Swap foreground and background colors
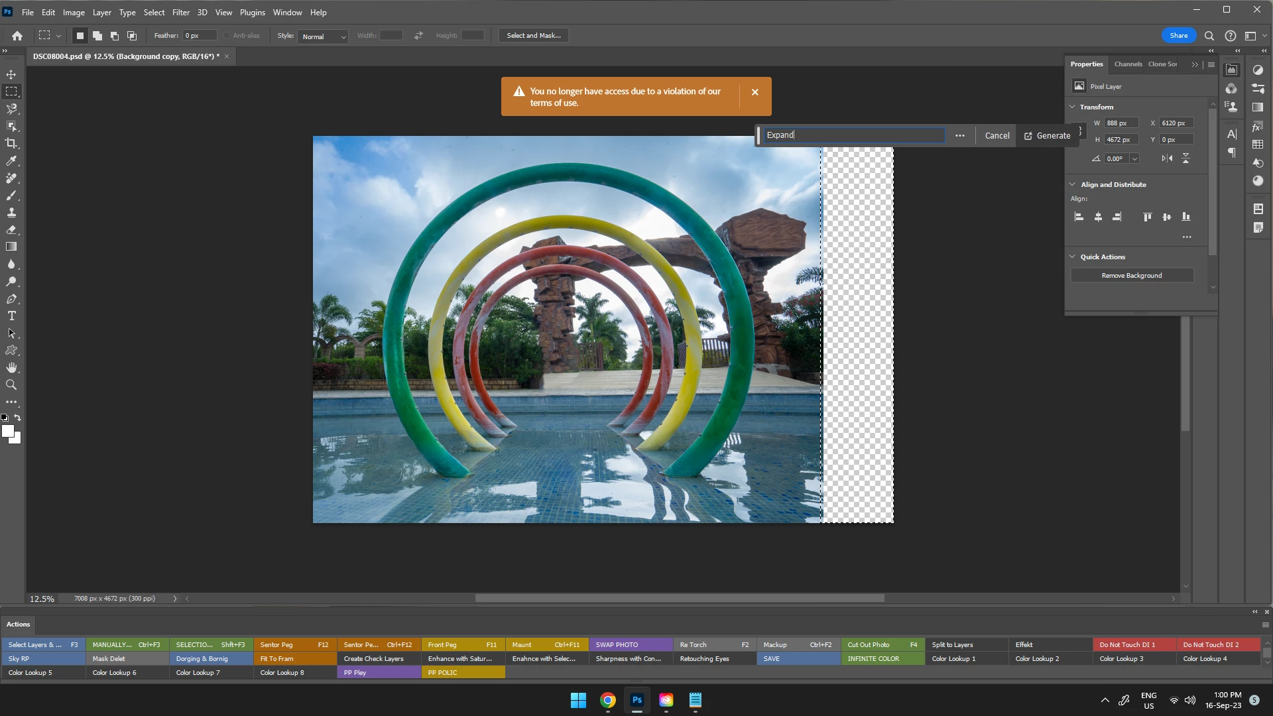The width and height of the screenshot is (1273, 716). tap(18, 418)
